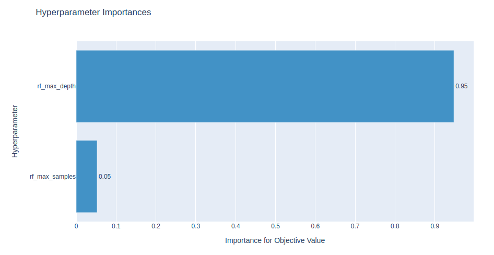Click the 0.7 x-axis tick label
This screenshot has height=255, width=494.
[x=355, y=226]
